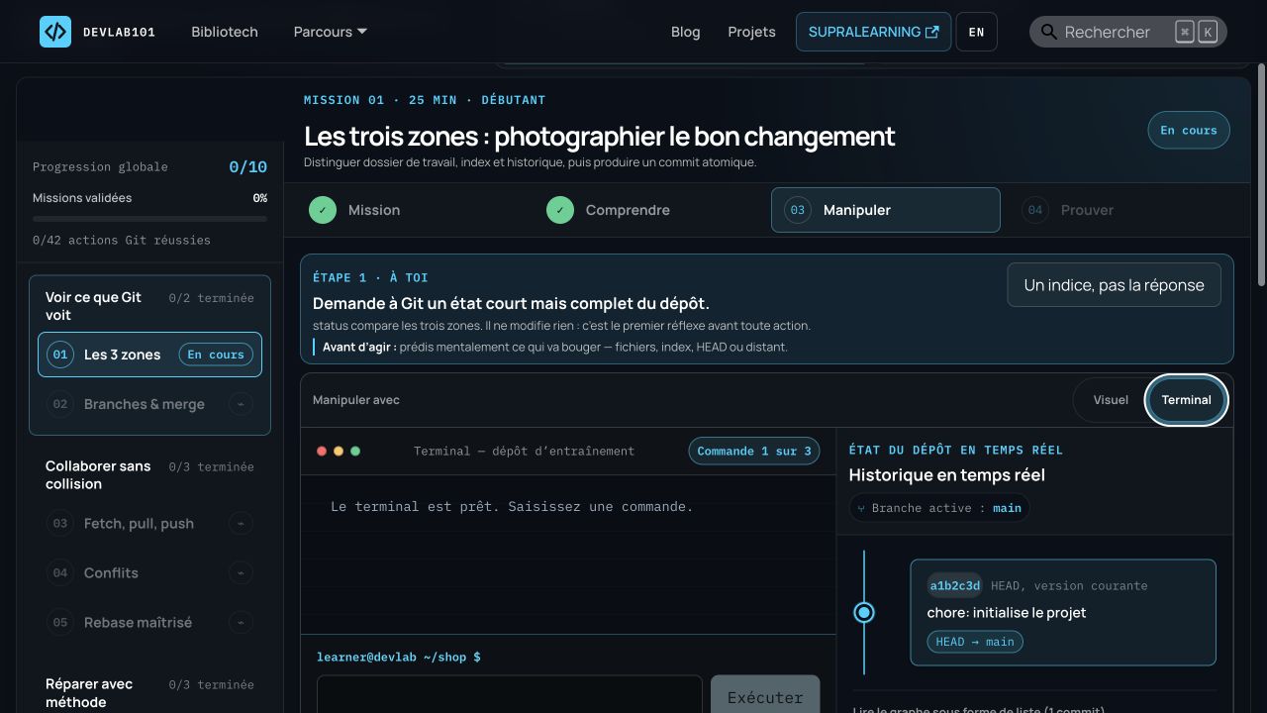Click the MISSION 01 · 25 MIN · DÉBUTANT label

[425, 100]
